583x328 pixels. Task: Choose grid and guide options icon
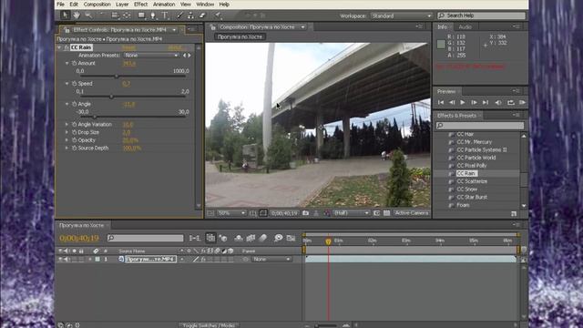[x=252, y=213]
